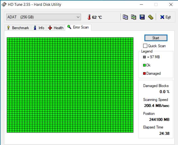The width and height of the screenshot is (178, 145).
Task: Click the 0.0 % damaged blocks value
Action: pyautogui.click(x=164, y=92)
